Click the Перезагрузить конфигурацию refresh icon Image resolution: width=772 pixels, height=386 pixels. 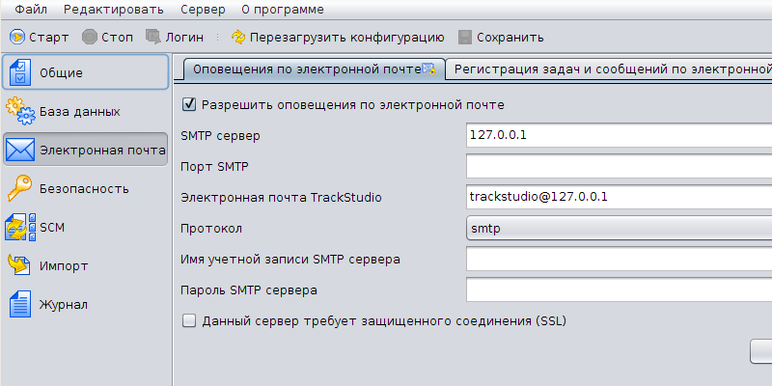pyautogui.click(x=238, y=37)
